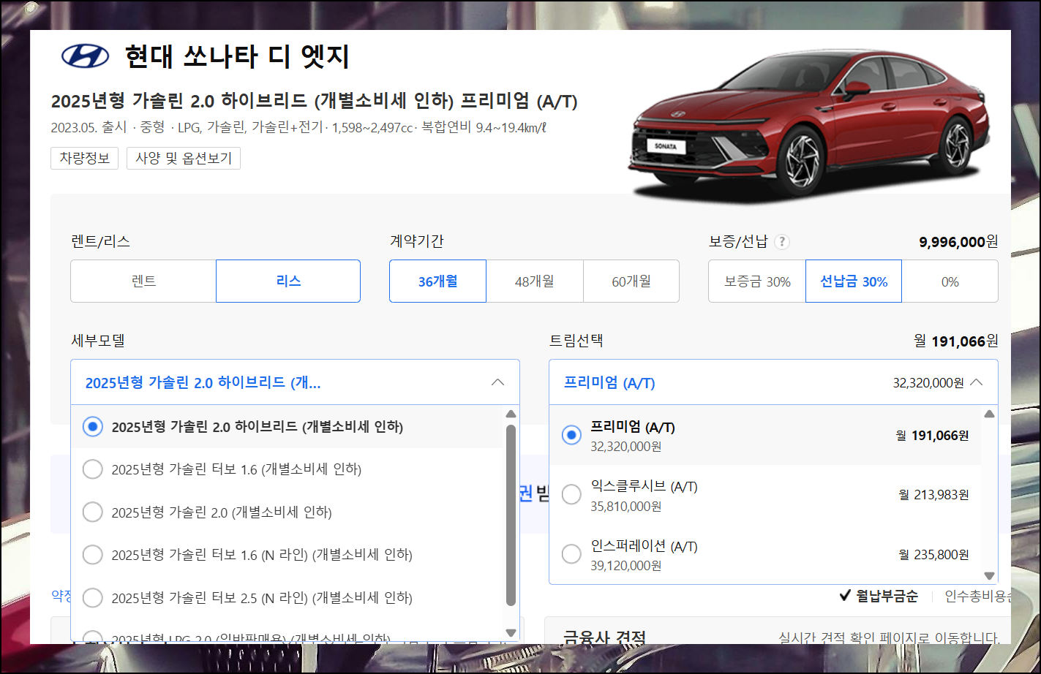
Task: Select the 렌트 option
Action: 143,281
